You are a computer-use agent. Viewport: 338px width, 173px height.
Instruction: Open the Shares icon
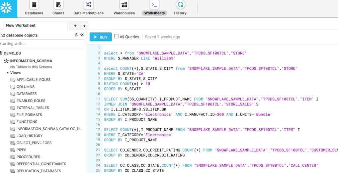[x=58, y=5]
